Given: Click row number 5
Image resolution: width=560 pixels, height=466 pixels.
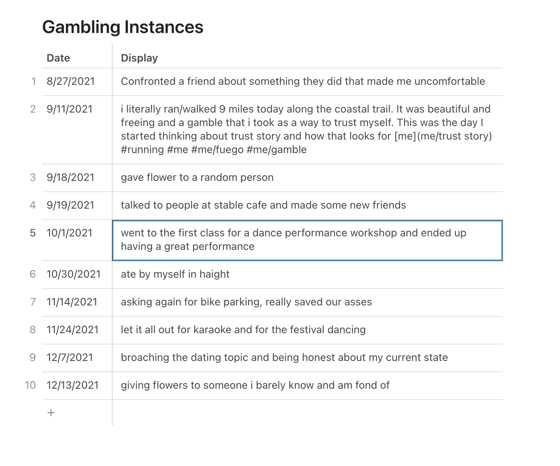Looking at the screenshot, I should (33, 233).
